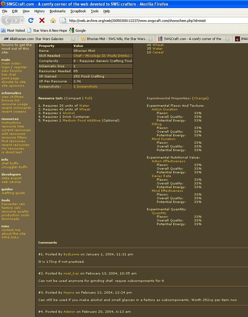248x317 pixels.
Task: Click the Forward navigation arrow
Action: click(x=16, y=20)
